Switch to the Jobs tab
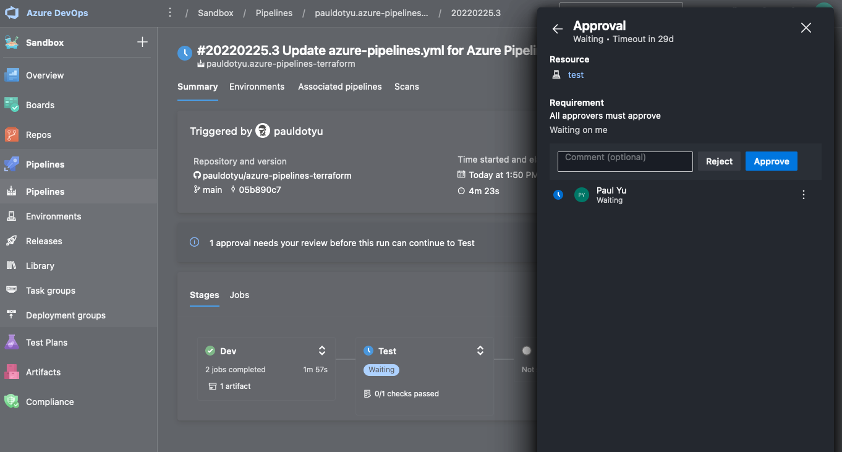This screenshot has height=452, width=842. (x=239, y=295)
